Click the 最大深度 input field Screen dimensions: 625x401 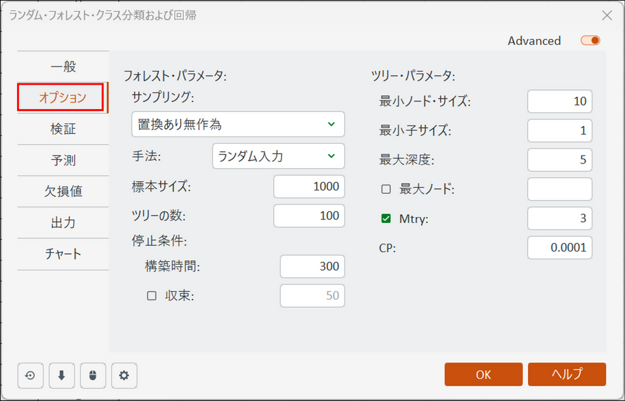pos(559,160)
